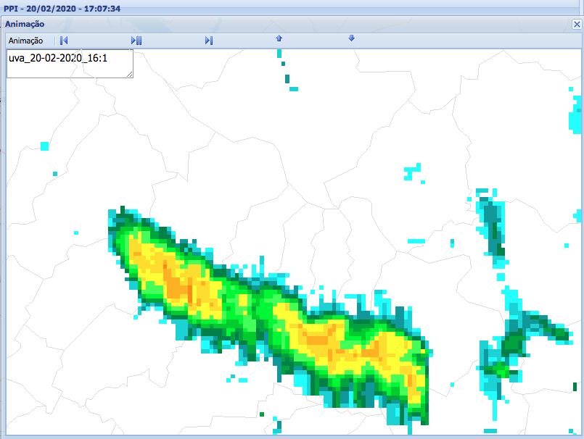Click the dark green cell in the southeast
This screenshot has width=584, height=439.
click(x=514, y=343)
